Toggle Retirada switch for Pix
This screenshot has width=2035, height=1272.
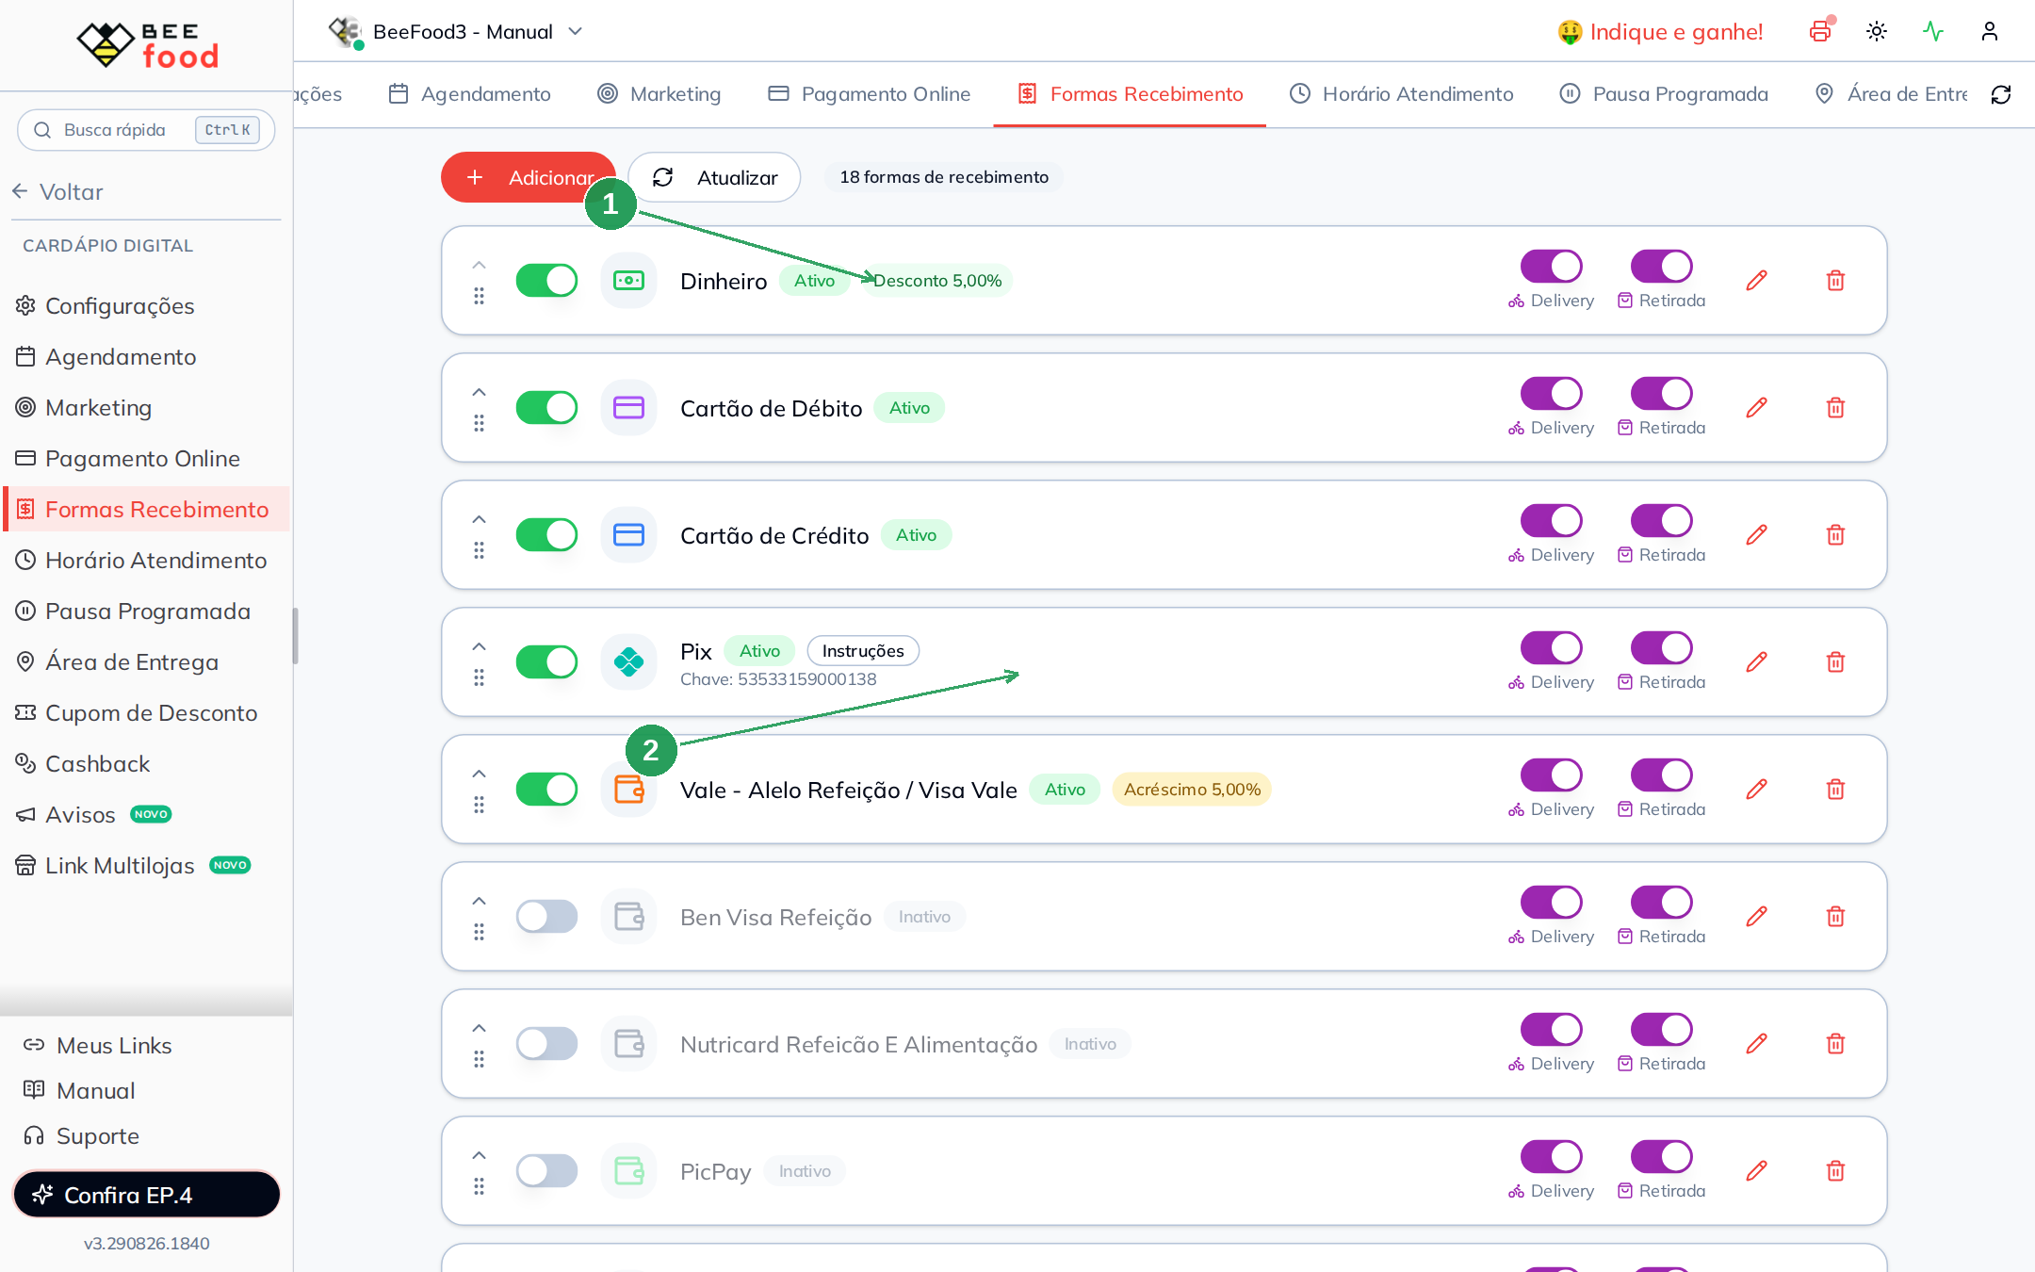click(1661, 648)
